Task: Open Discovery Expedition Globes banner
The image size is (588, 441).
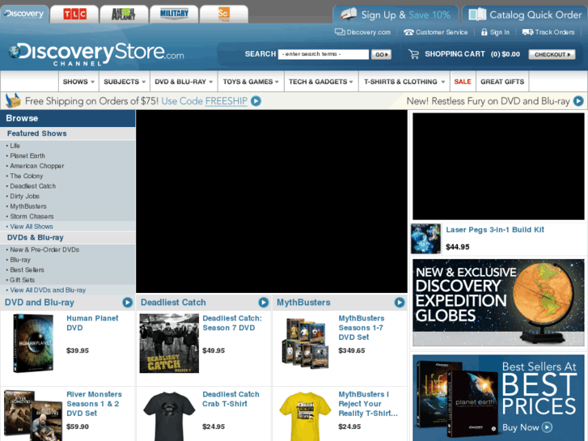Action: 498,302
